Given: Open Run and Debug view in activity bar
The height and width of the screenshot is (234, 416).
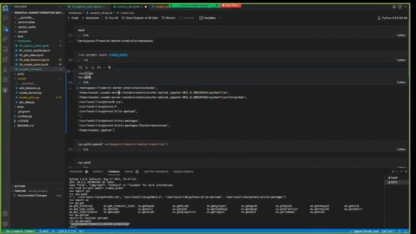Looking at the screenshot, I should [x=5, y=39].
